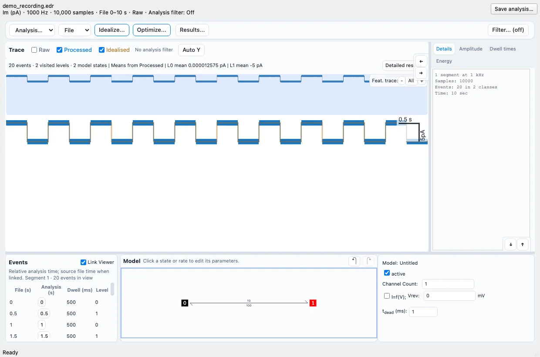
Task: Open the File dropdown
Action: tap(74, 30)
